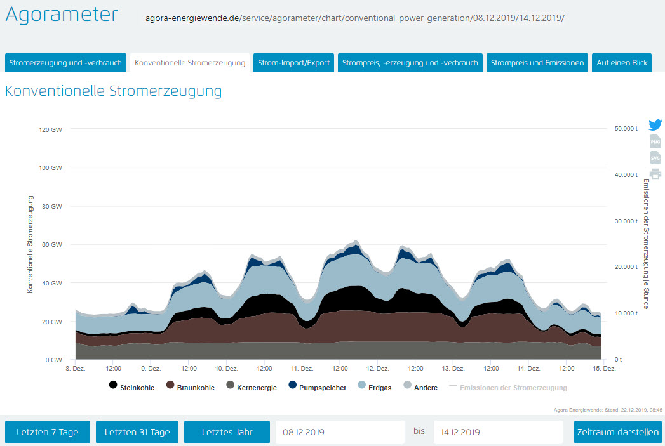The image size is (665, 446).
Task: Download chart as PNG file icon
Action: 655,142
